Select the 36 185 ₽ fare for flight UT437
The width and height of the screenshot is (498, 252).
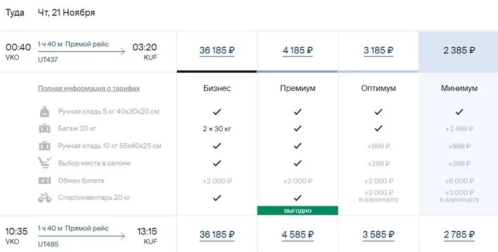click(217, 51)
